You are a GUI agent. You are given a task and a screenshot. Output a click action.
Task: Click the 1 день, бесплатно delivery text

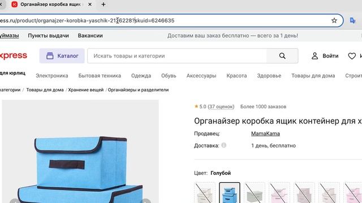273,145
